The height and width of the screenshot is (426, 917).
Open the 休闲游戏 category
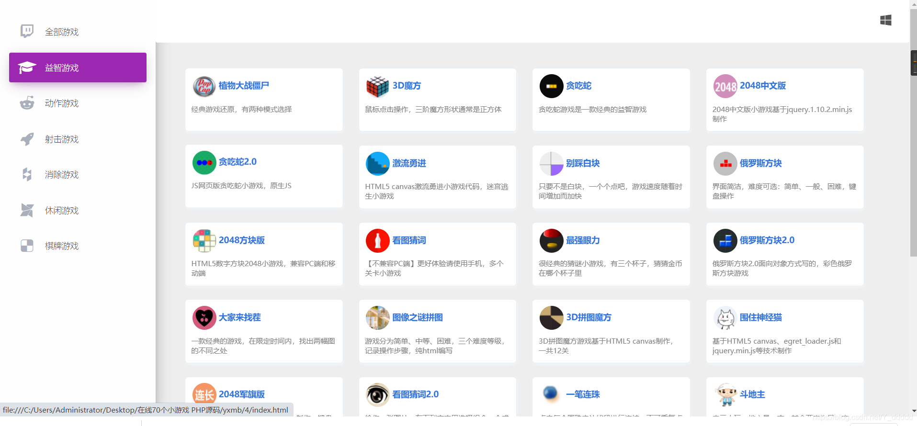click(x=78, y=211)
